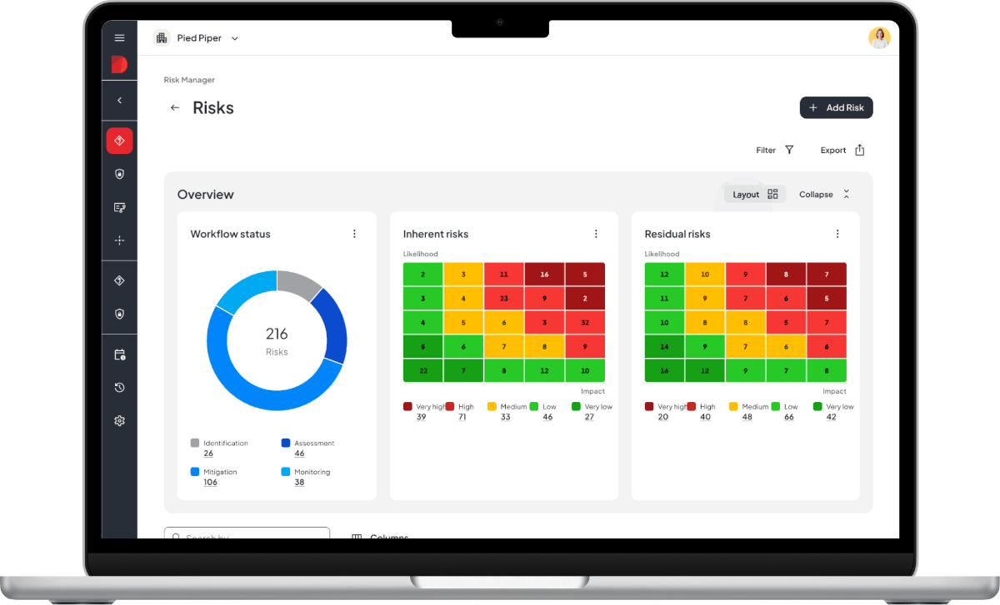Image resolution: width=1000 pixels, height=605 pixels.
Task: Select the dark green cell with 16 in Residual risks
Action: pyautogui.click(x=664, y=370)
